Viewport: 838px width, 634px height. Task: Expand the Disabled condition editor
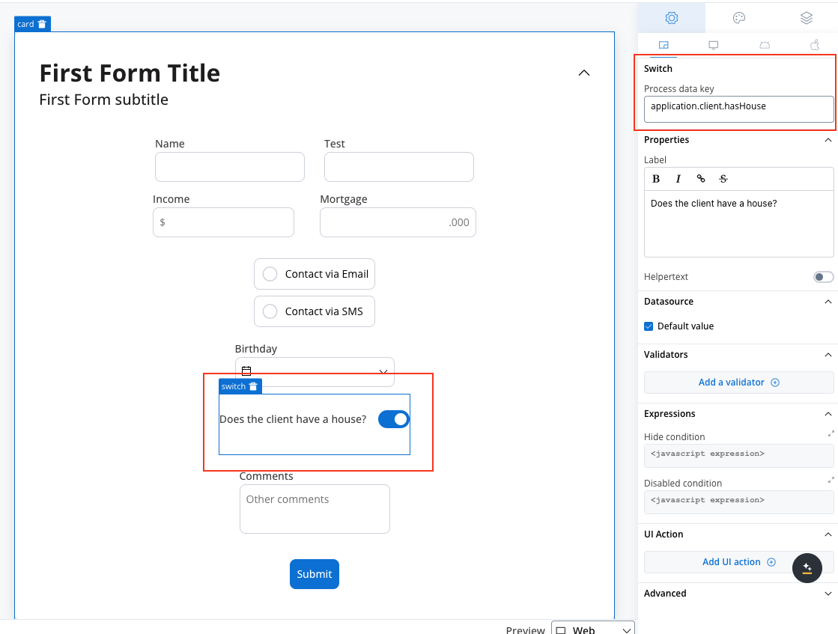coord(831,480)
